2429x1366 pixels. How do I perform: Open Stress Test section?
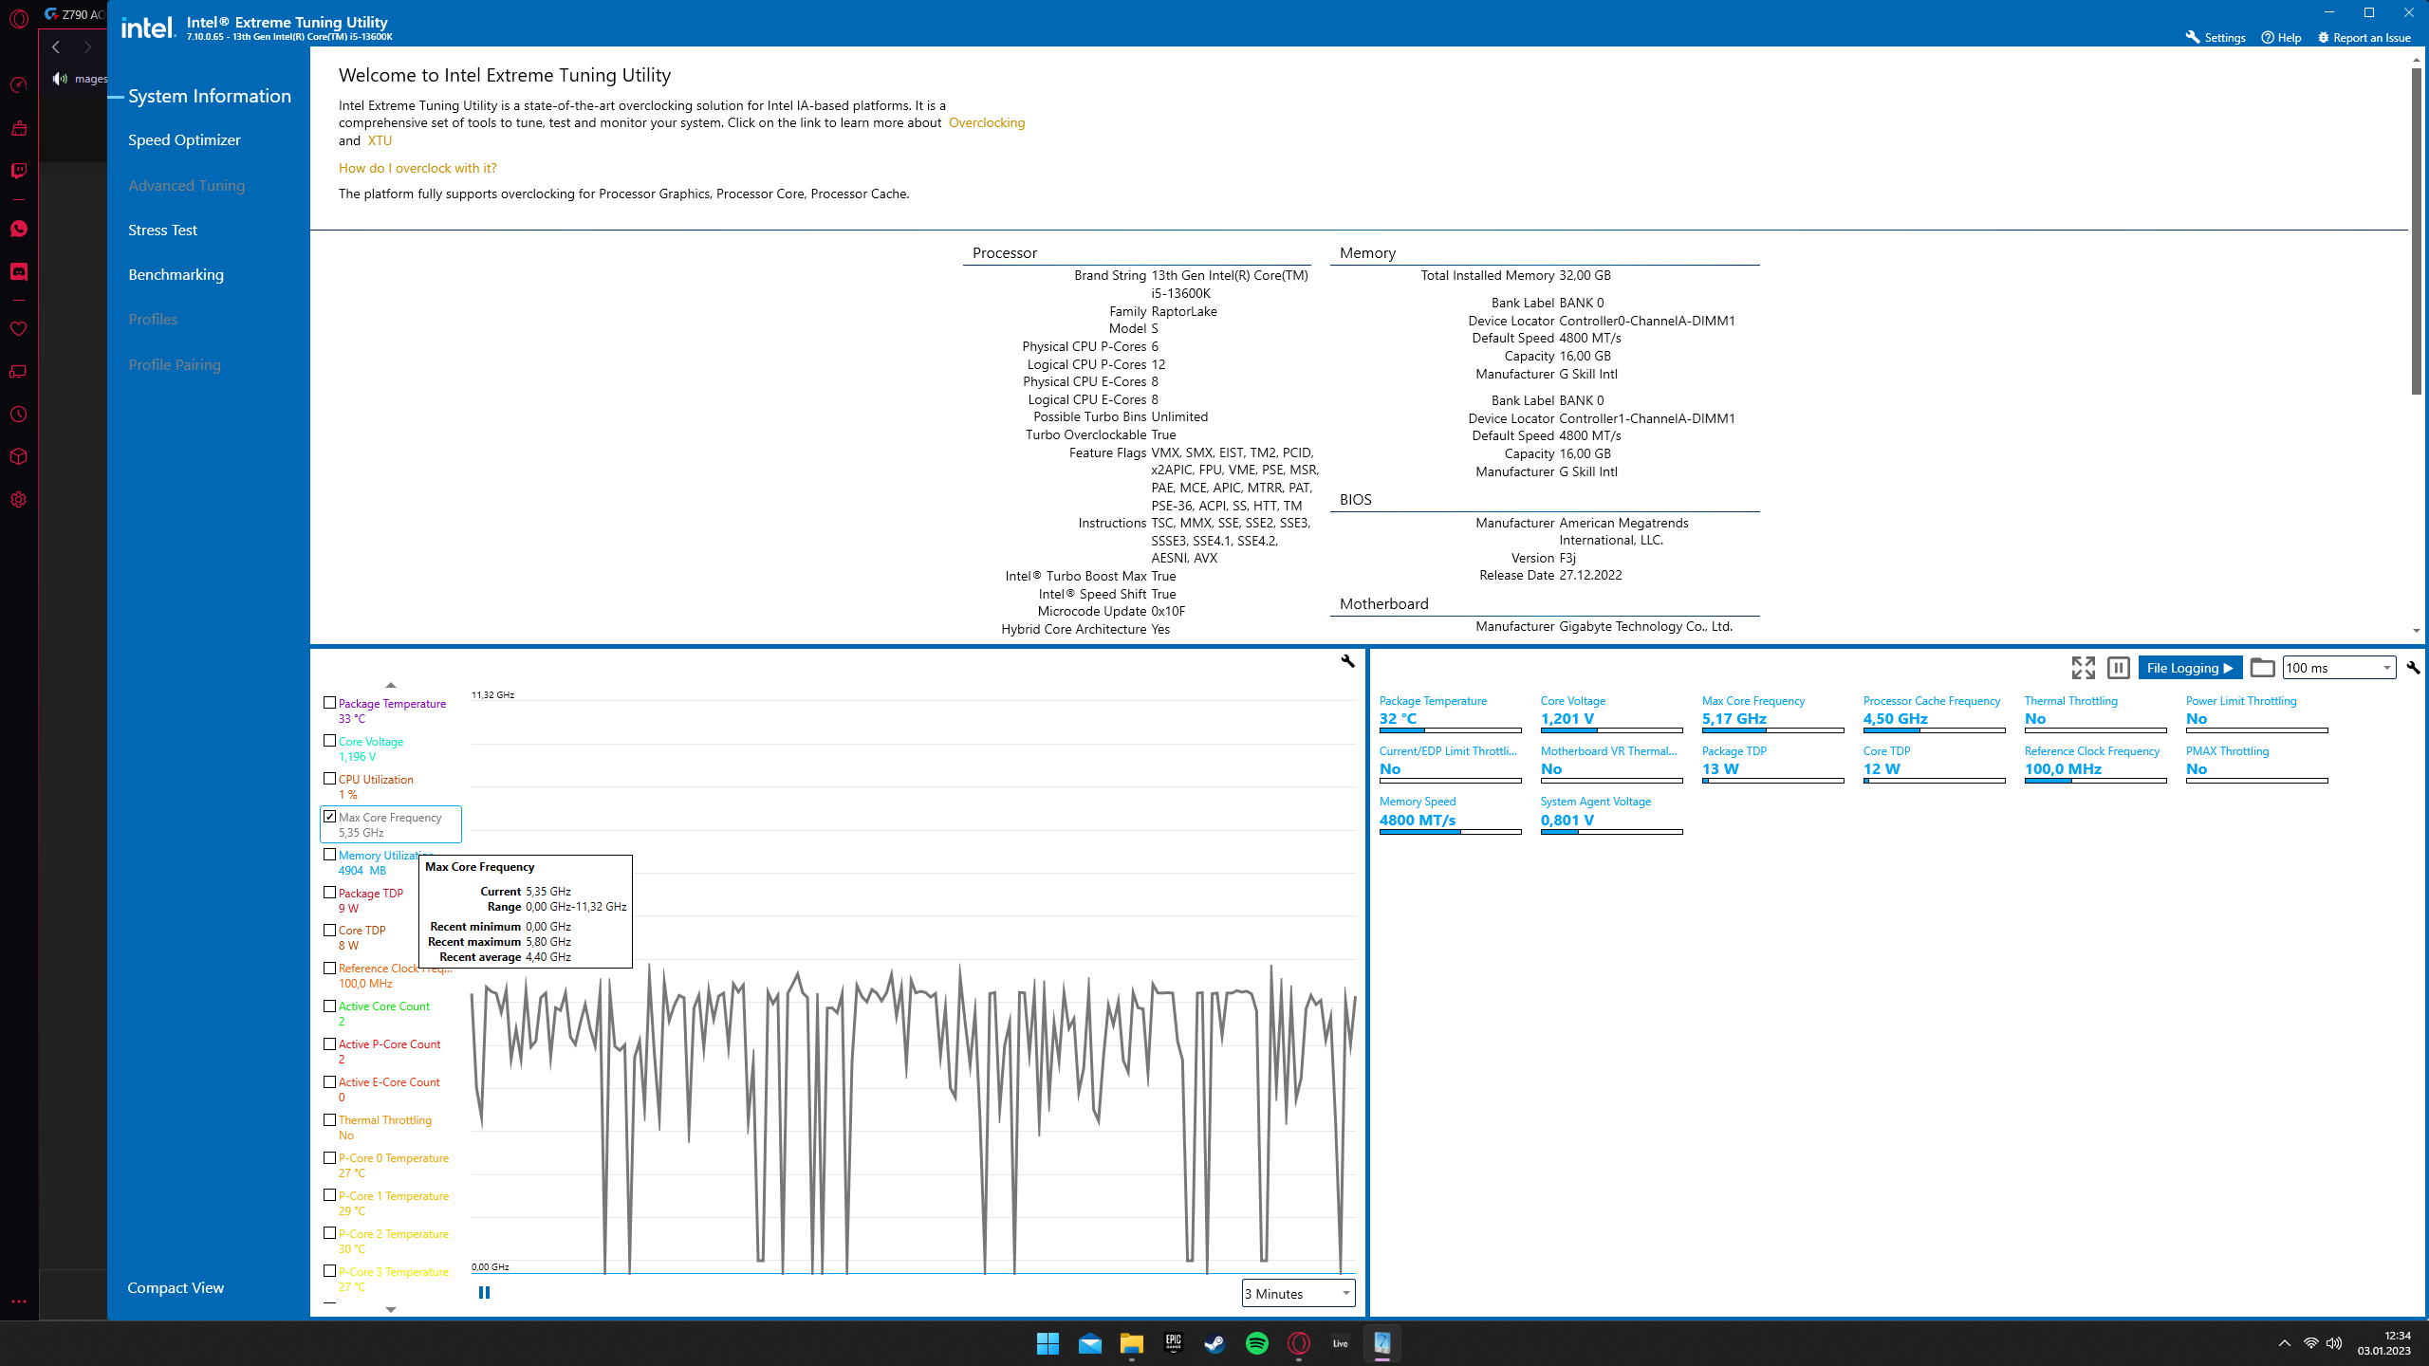[x=162, y=231]
